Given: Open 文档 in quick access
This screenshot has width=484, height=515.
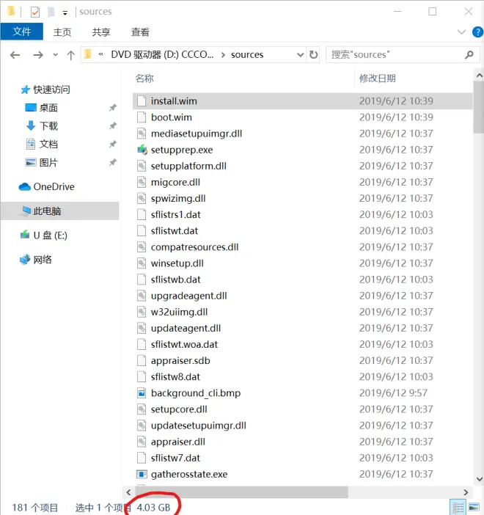Looking at the screenshot, I should click(x=42, y=144).
